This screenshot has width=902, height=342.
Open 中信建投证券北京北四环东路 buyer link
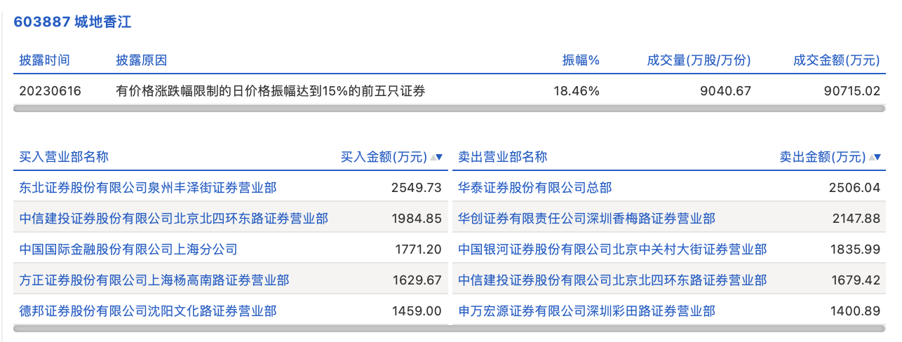coord(174,219)
